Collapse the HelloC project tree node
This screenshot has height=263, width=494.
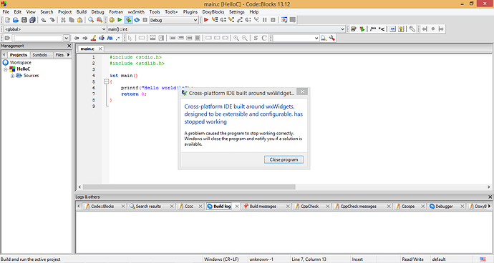(6, 69)
